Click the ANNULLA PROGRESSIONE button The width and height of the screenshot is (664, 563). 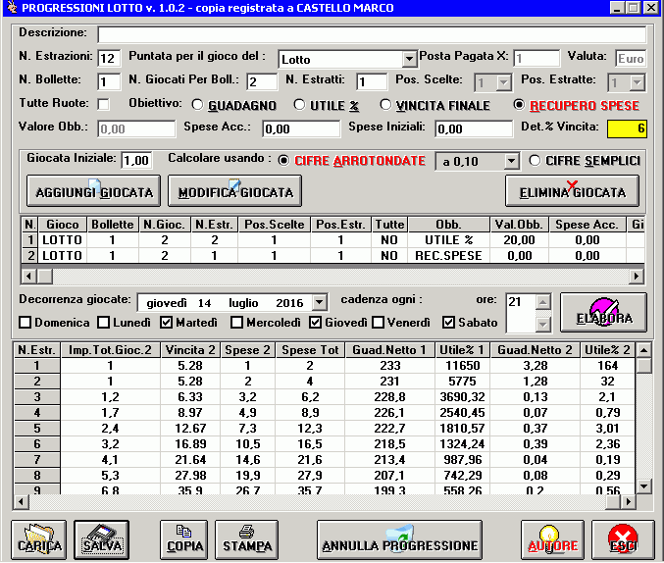tap(400, 539)
